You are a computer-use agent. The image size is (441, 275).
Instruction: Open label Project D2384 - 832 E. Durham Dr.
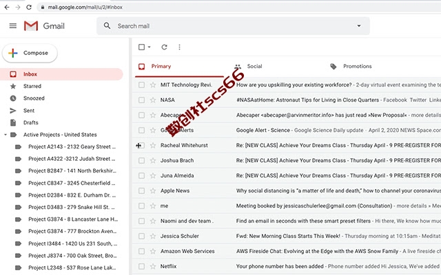tap(72, 195)
